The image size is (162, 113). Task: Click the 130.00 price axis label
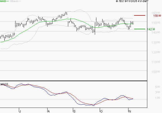click(156, 42)
